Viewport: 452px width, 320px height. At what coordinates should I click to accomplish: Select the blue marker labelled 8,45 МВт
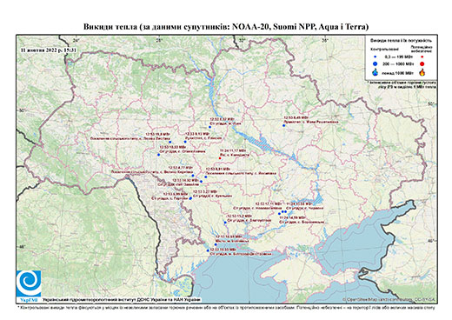pos(284,125)
